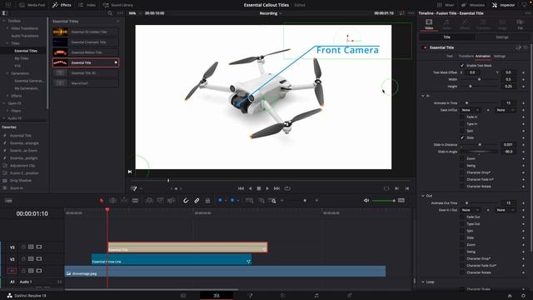Select the Animation sub-tab

(x=483, y=56)
